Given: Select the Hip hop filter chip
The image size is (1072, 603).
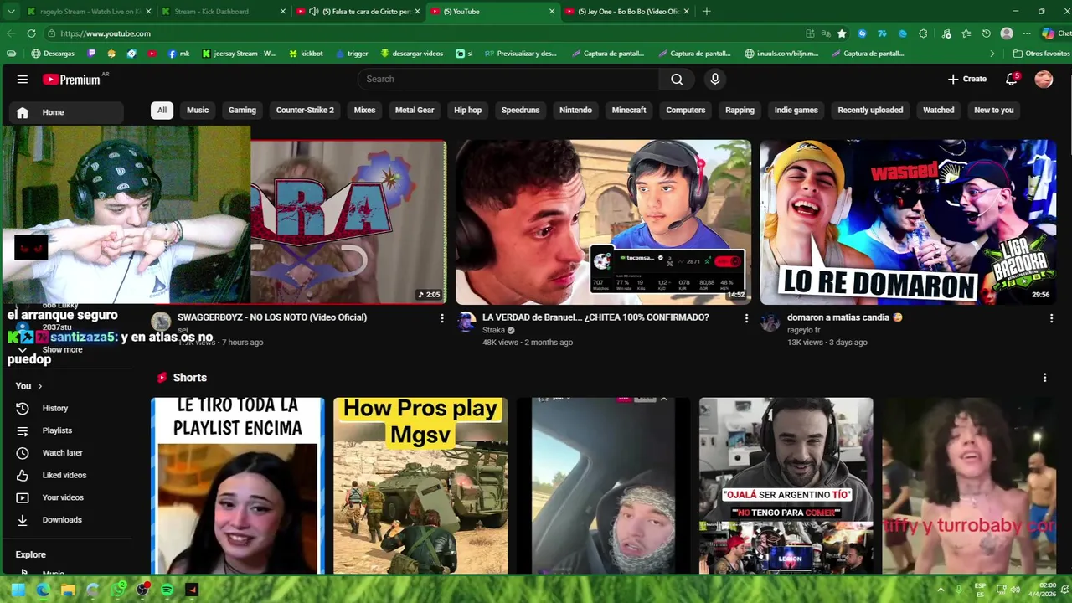Looking at the screenshot, I should 467,110.
